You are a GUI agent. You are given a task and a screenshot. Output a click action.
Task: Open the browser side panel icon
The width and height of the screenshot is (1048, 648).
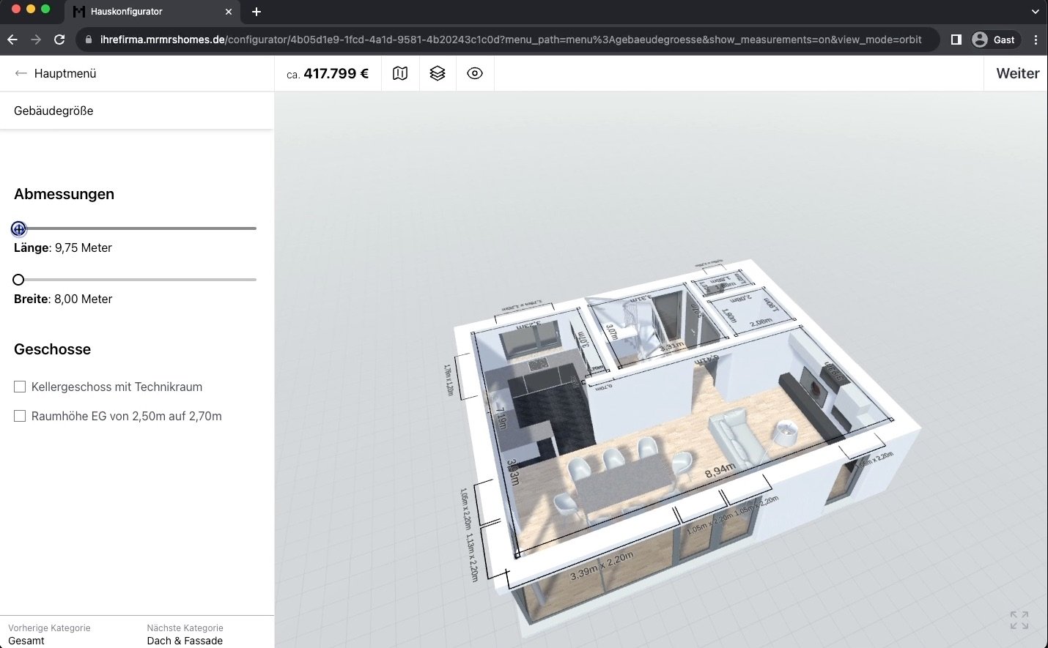click(x=956, y=40)
